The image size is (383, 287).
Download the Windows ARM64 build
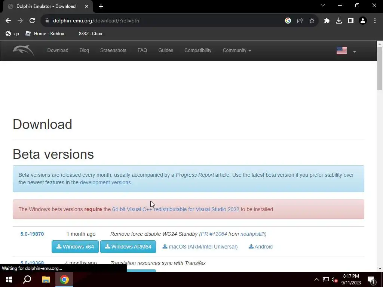pos(128,247)
